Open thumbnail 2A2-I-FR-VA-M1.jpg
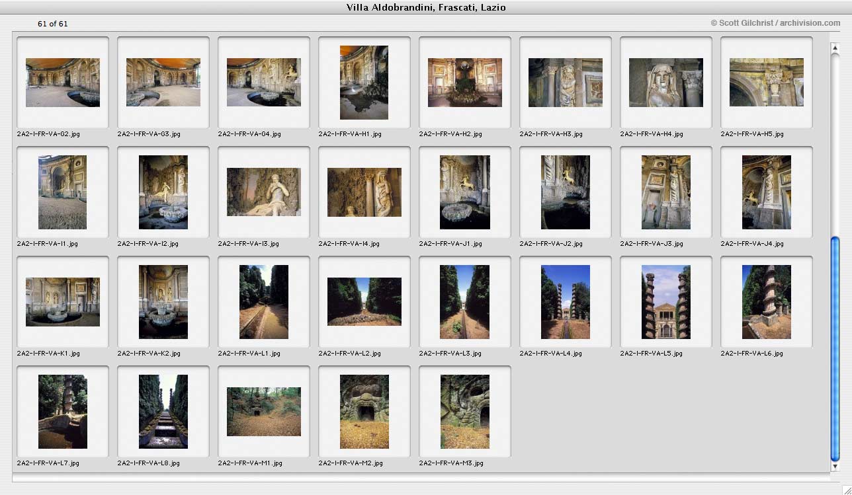 point(264,412)
